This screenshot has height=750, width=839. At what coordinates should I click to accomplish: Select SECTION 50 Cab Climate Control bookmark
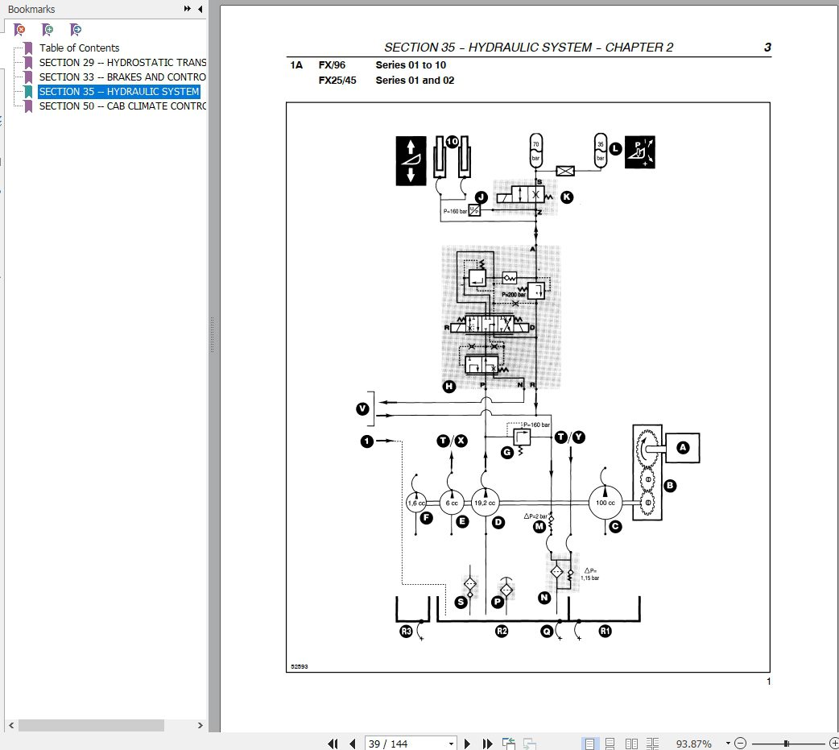click(x=122, y=106)
